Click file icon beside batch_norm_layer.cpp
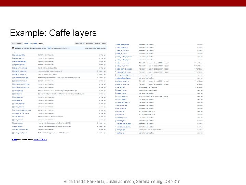 (13, 78)
